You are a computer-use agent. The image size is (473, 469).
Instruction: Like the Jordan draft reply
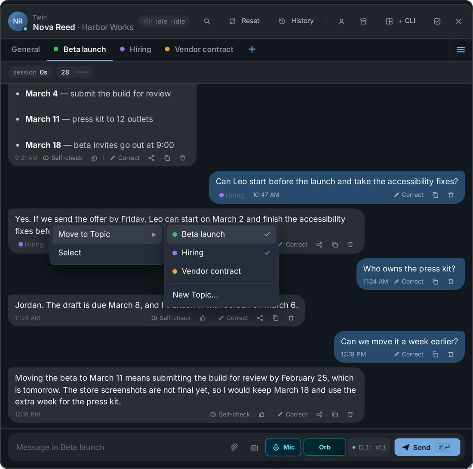(203, 318)
